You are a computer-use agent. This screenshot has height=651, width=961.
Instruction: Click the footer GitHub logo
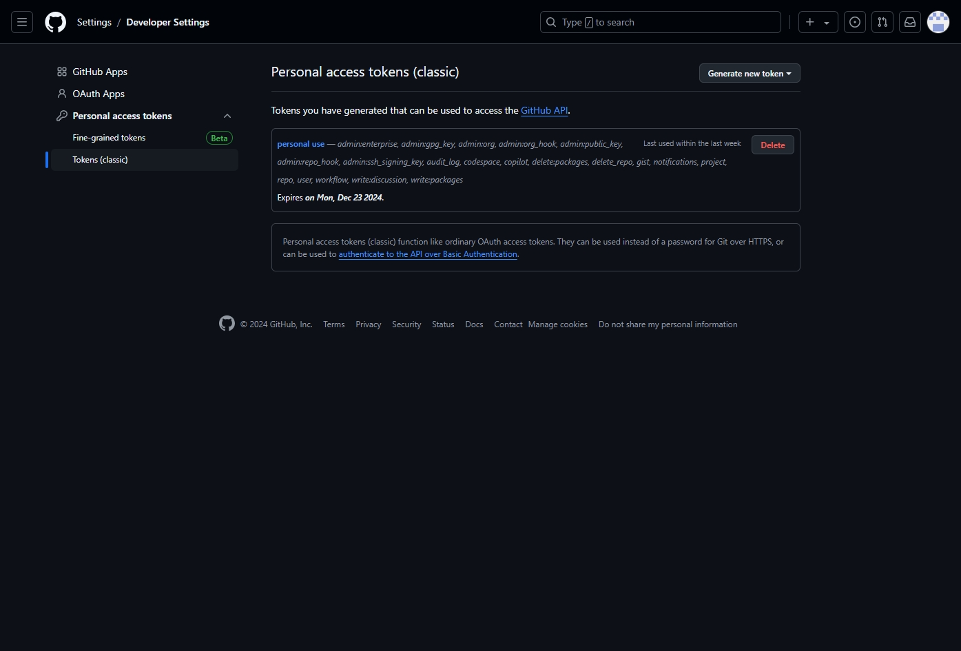pyautogui.click(x=227, y=323)
